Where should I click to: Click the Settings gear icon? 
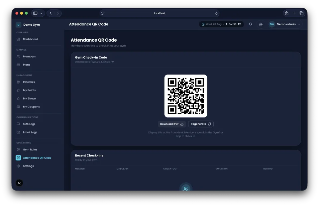click(x=18, y=166)
